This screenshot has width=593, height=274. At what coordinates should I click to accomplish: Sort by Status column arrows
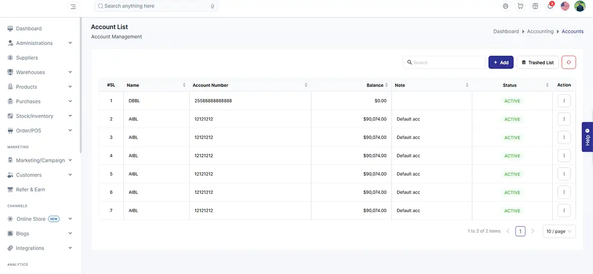[547, 85]
